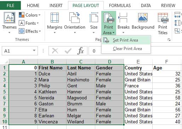Select column E header

tap(138, 62)
